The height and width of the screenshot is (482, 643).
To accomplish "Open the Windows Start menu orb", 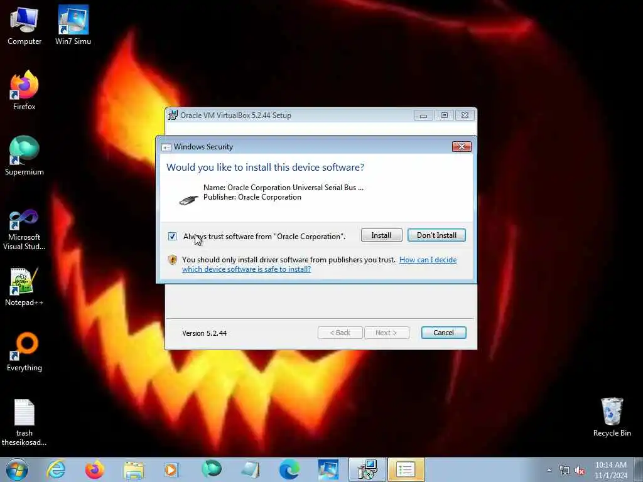I will click(x=17, y=469).
